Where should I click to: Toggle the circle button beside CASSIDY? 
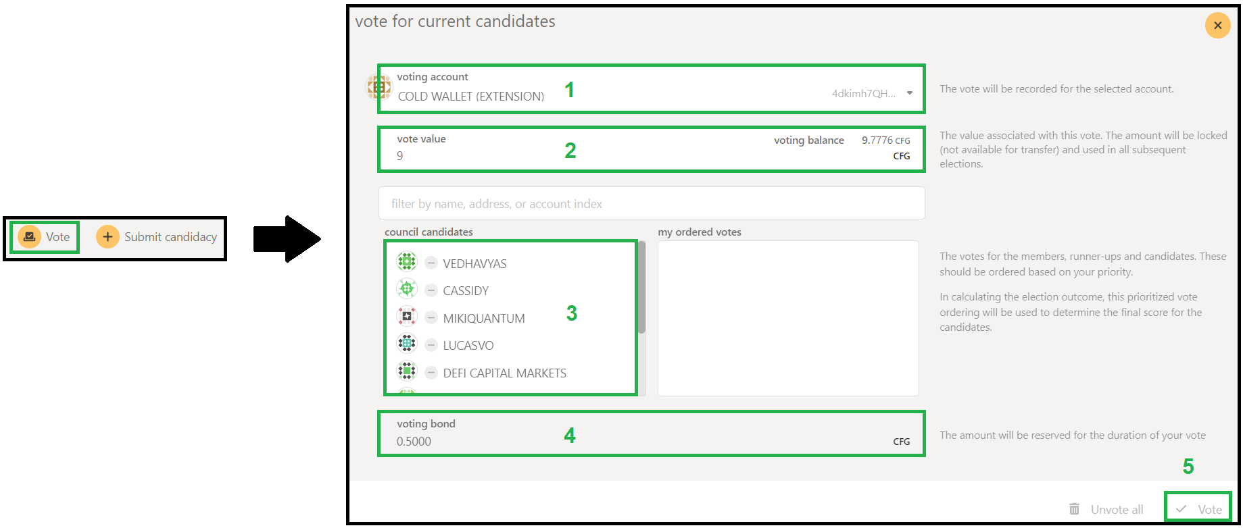click(x=431, y=290)
